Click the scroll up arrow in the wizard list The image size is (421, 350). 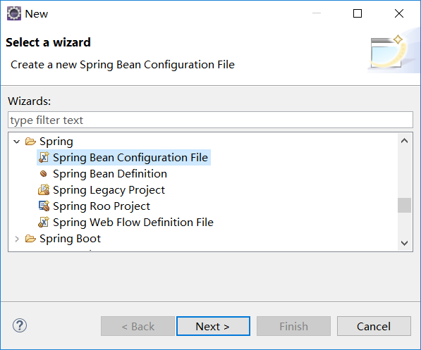coord(404,141)
